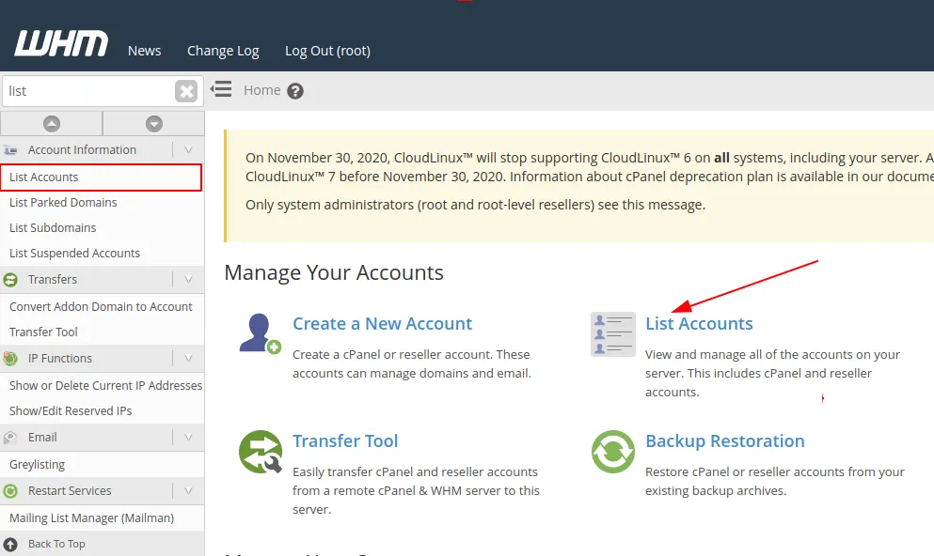Go to Home breadcrumb
Viewport: 934px width, 556px height.
pyautogui.click(x=262, y=90)
